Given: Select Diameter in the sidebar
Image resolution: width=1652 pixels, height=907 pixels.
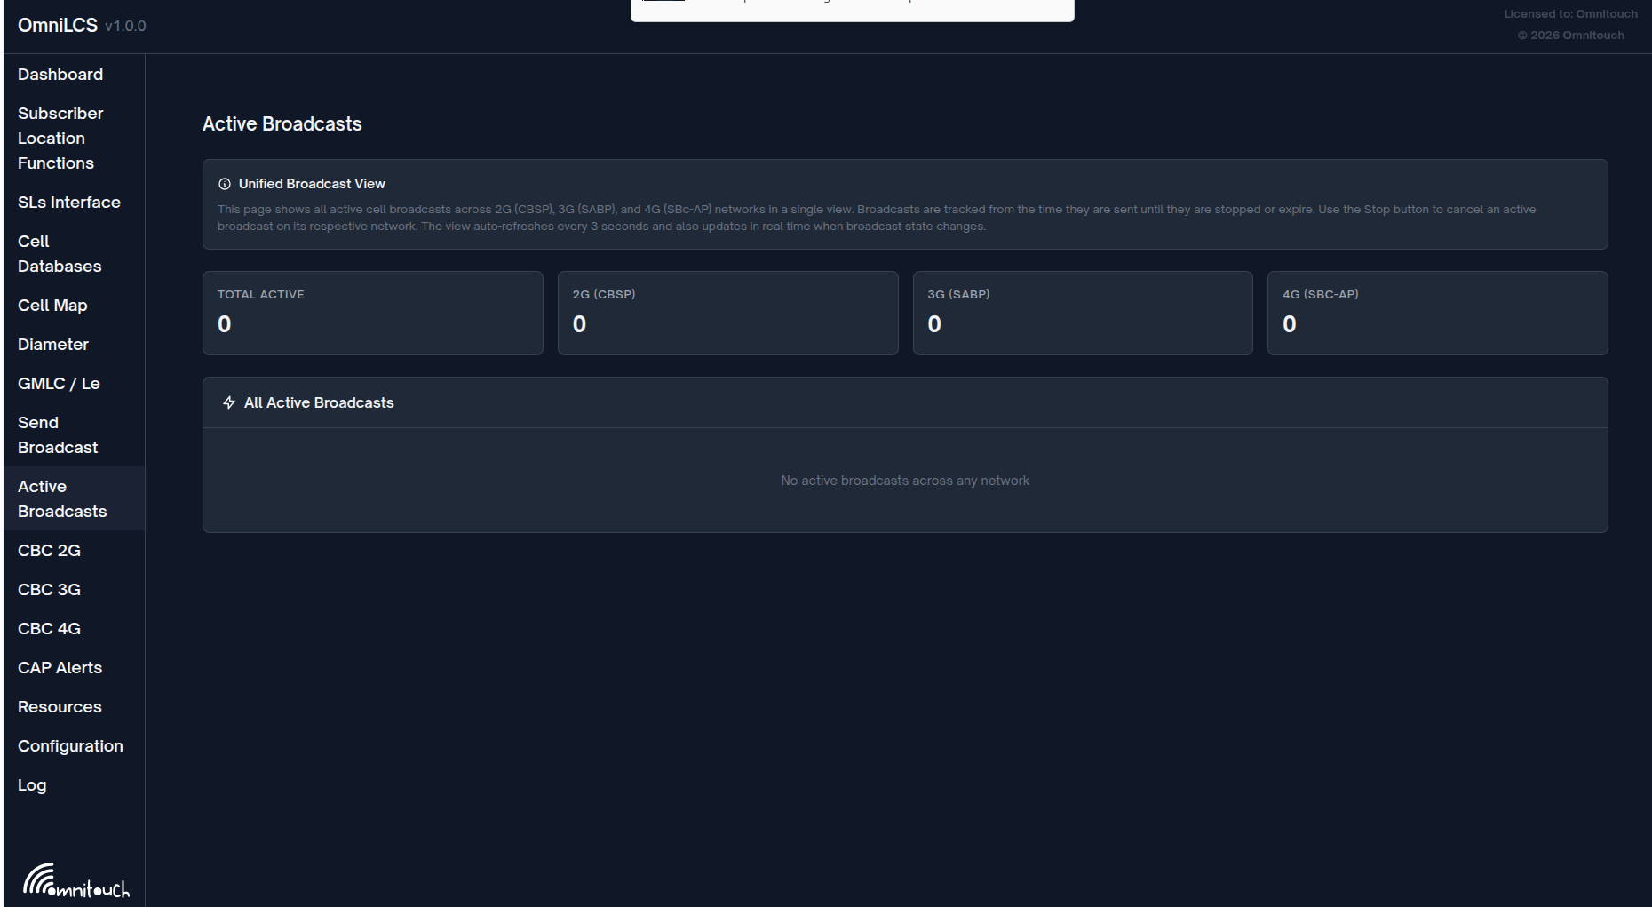Looking at the screenshot, I should 53,345.
